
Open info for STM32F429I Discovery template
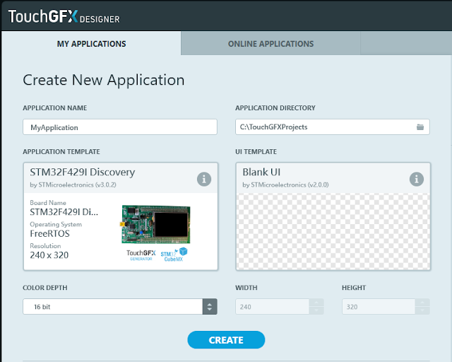click(204, 180)
